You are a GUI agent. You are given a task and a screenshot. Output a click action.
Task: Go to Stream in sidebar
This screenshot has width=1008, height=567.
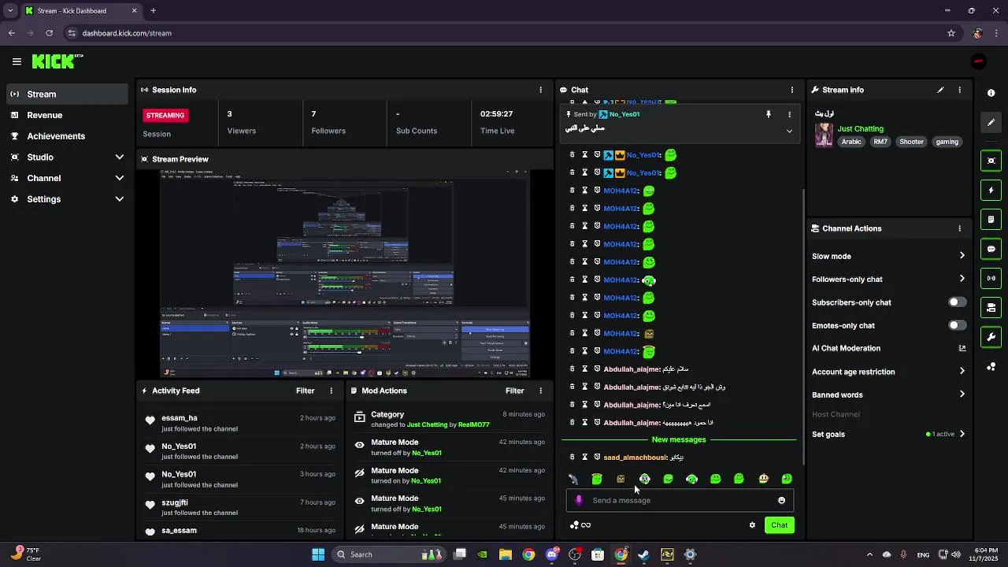tap(67, 94)
